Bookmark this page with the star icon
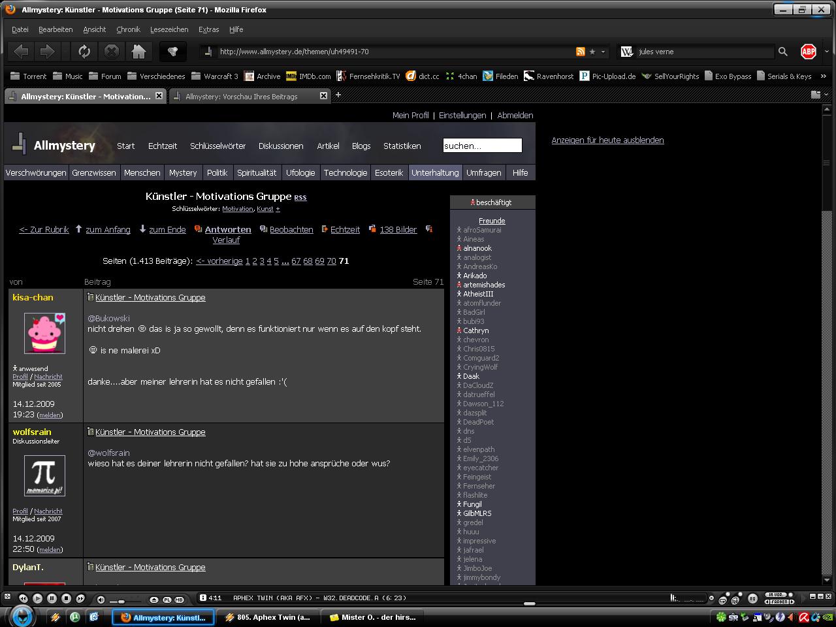Viewport: 836px width, 627px height. click(x=592, y=52)
